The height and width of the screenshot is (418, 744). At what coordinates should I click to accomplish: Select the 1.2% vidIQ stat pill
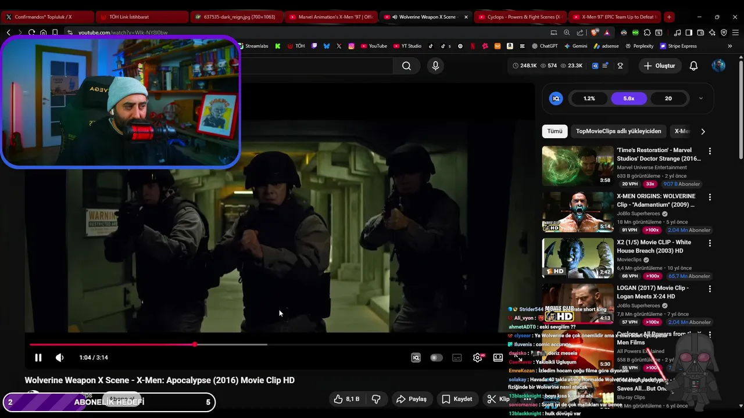(x=589, y=98)
